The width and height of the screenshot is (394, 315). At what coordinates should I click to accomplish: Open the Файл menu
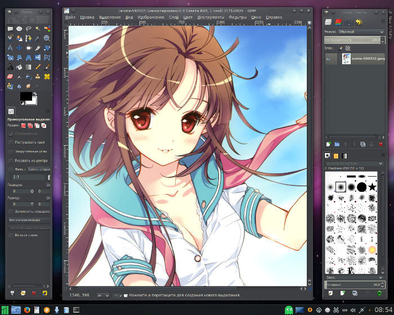pos(70,17)
